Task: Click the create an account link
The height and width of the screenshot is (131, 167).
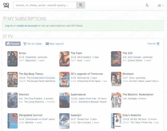Action: 27,26
